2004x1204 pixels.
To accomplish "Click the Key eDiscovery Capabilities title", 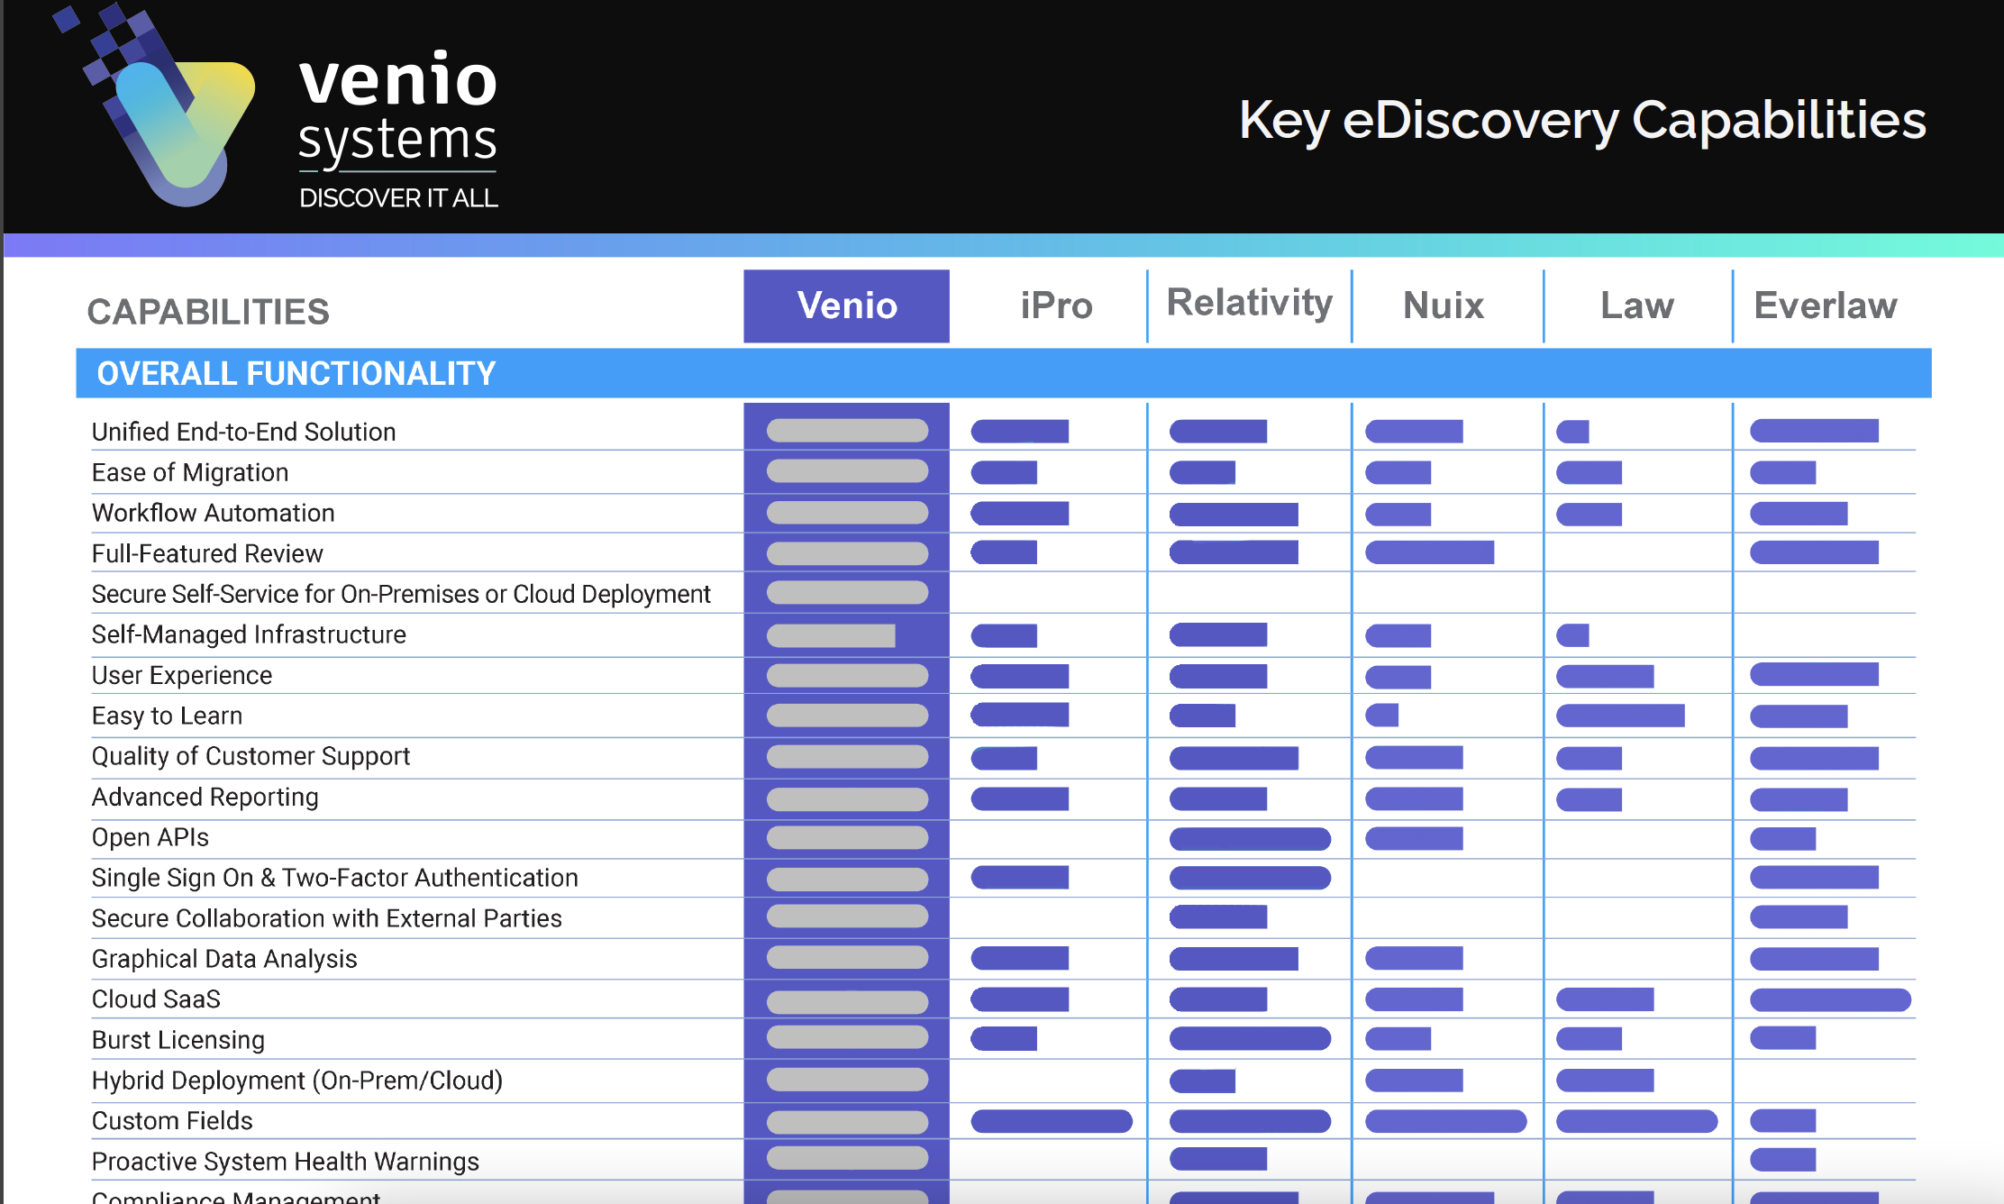I will pyautogui.click(x=1581, y=120).
